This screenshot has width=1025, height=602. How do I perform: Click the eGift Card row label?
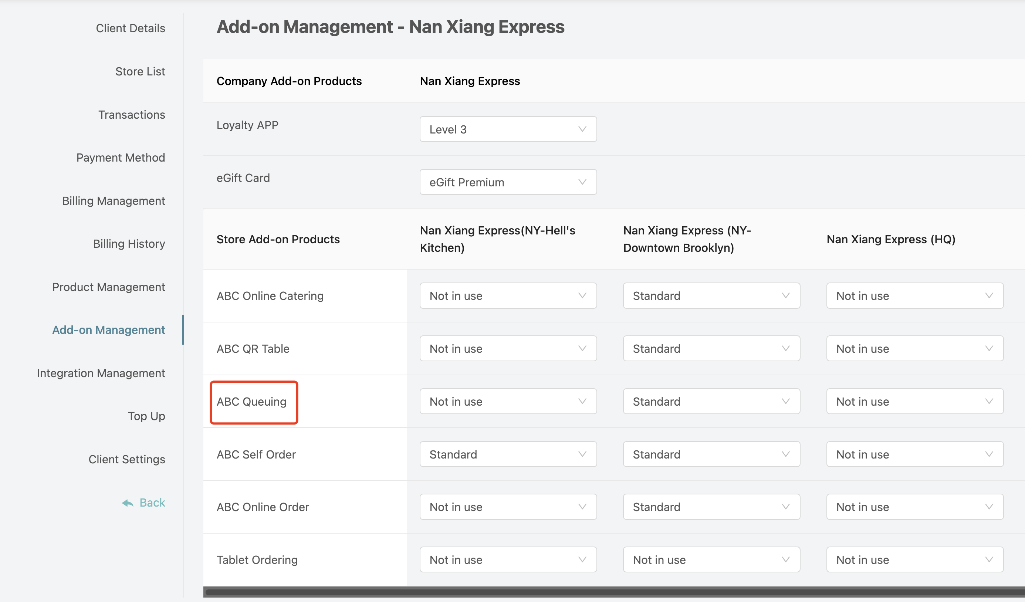[243, 178]
